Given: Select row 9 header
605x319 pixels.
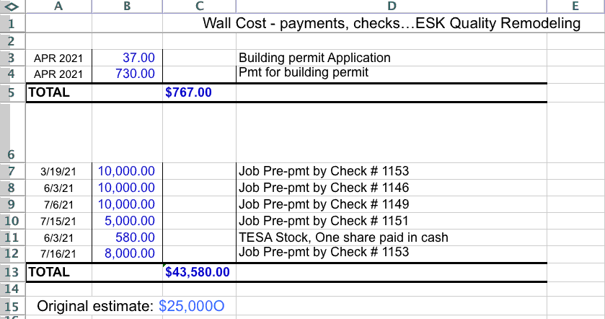Looking at the screenshot, I should (x=12, y=204).
